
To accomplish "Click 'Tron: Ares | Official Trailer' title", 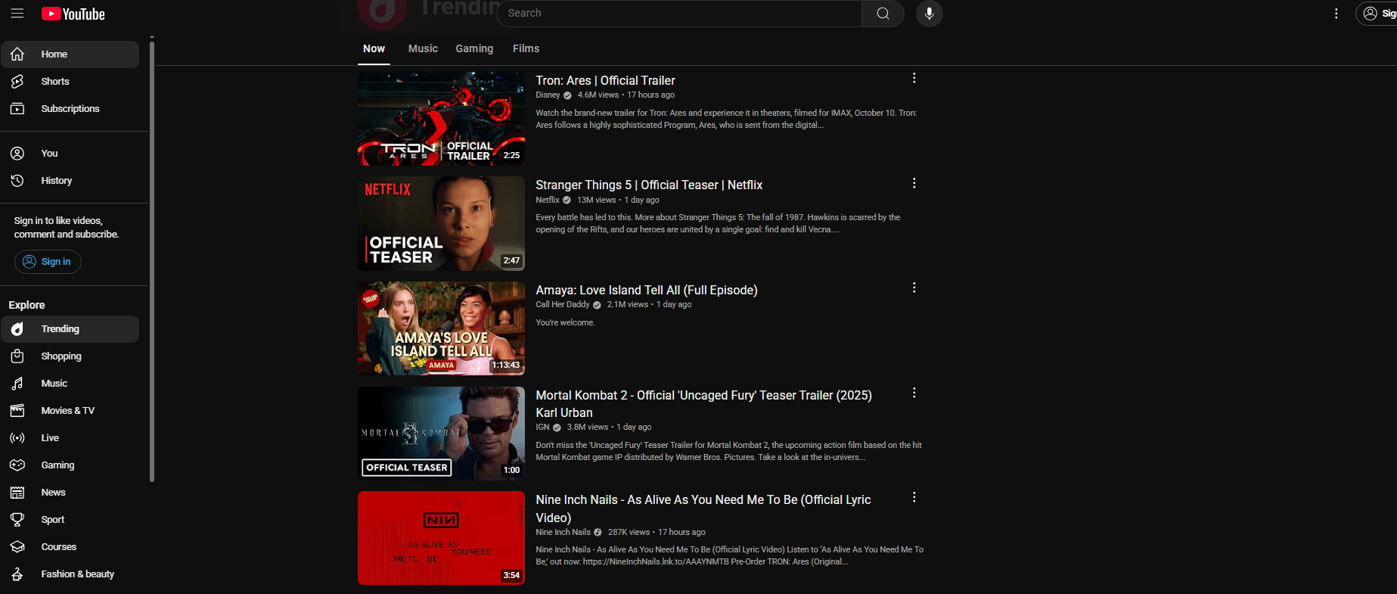I will click(x=605, y=80).
